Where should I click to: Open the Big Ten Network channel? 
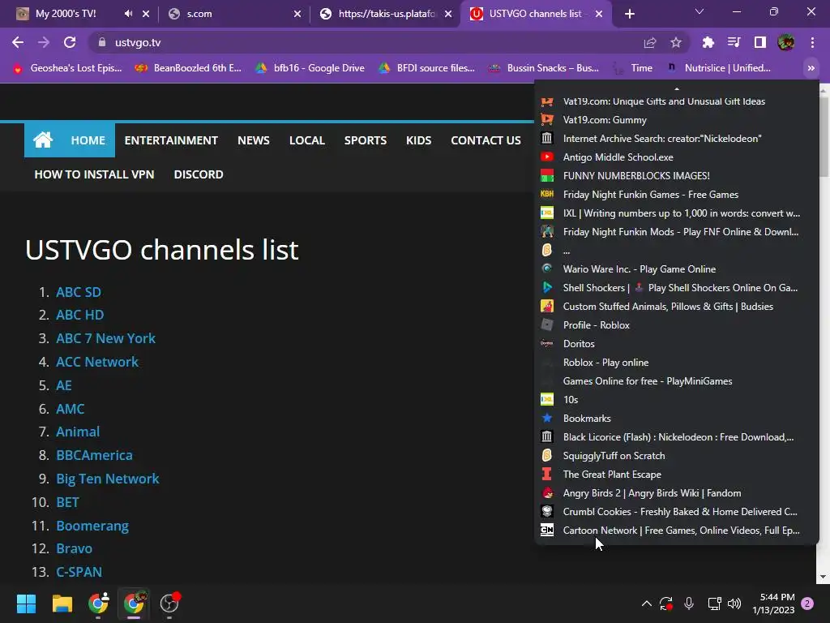[x=108, y=479]
